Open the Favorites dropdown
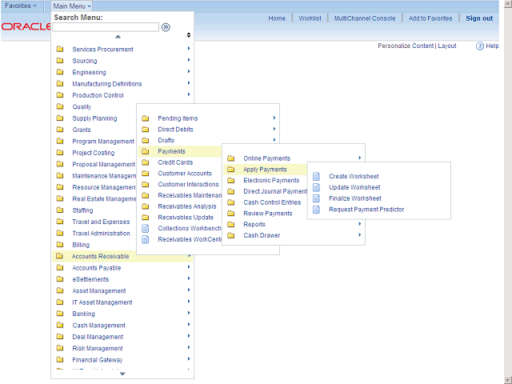 pyautogui.click(x=21, y=6)
